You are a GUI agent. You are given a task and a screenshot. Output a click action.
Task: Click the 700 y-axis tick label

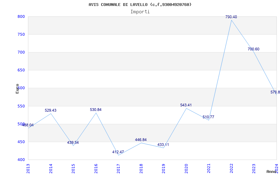pyautogui.click(x=21, y=52)
